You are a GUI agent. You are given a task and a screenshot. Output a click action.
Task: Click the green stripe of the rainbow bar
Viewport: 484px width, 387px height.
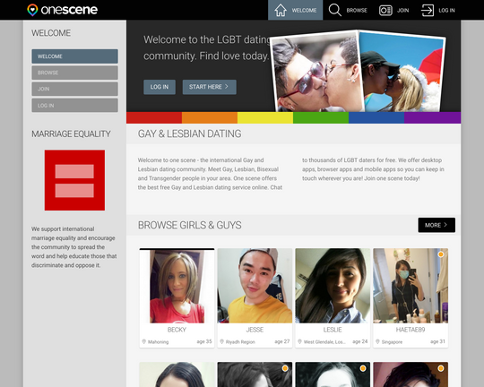321,118
